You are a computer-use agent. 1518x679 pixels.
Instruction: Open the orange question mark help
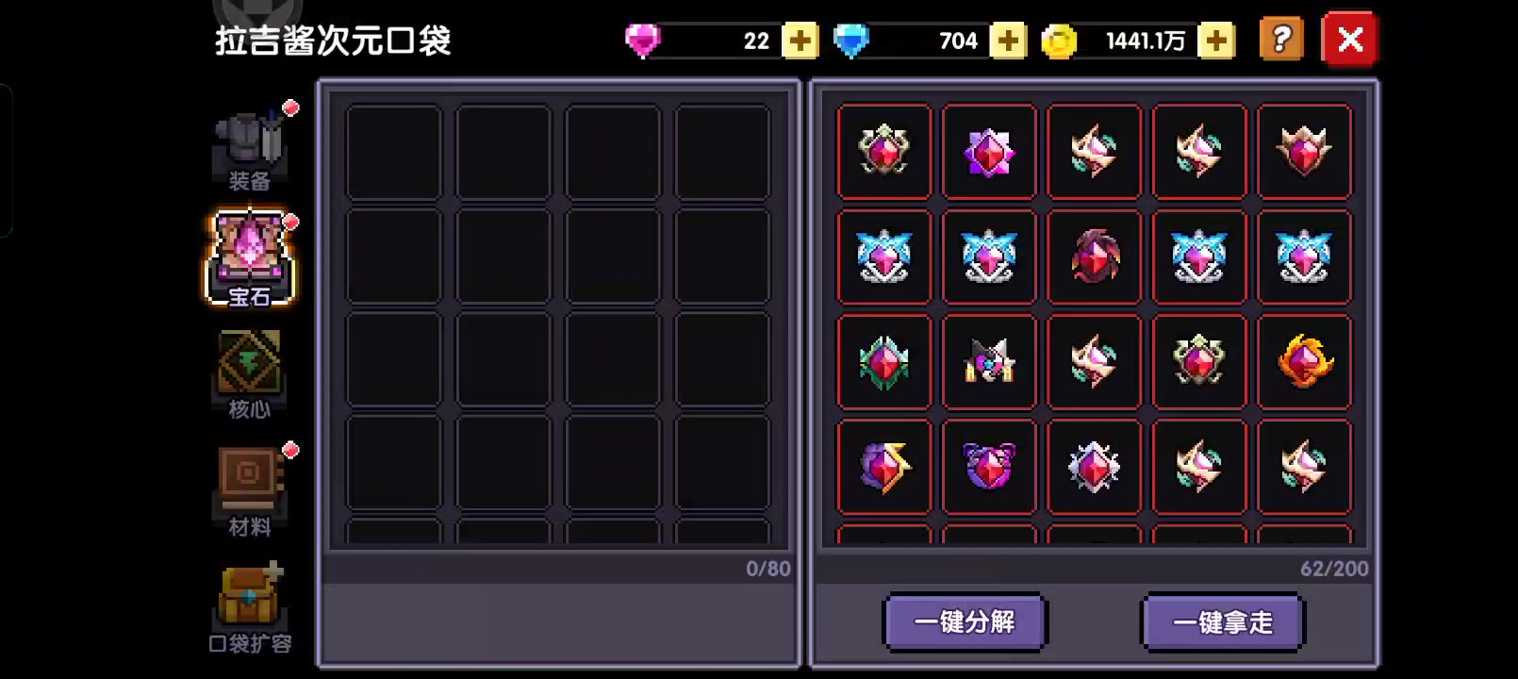(x=1281, y=40)
